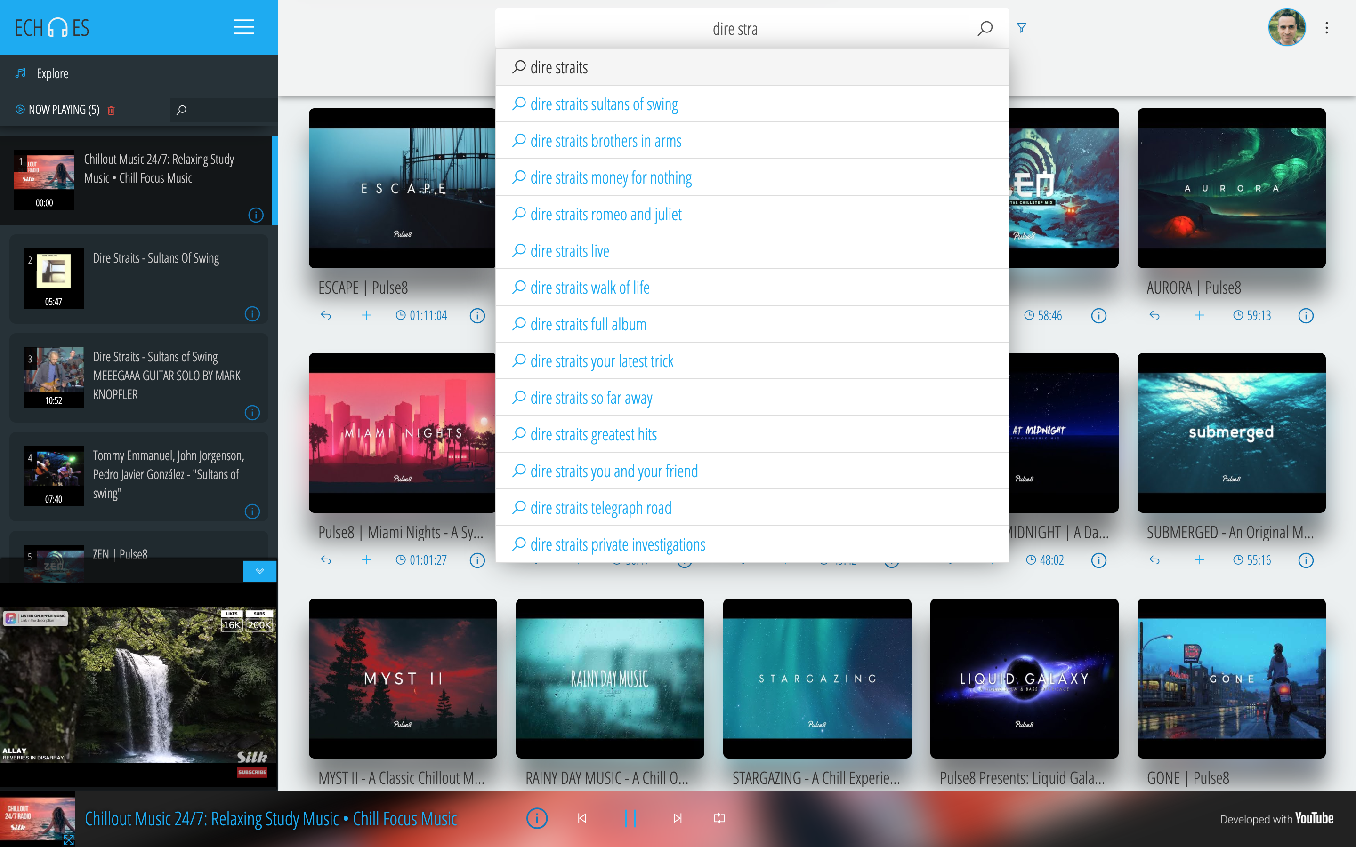Viewport: 1356px width, 847px height.
Task: Click the Now Playing filter search icon
Action: click(x=181, y=110)
